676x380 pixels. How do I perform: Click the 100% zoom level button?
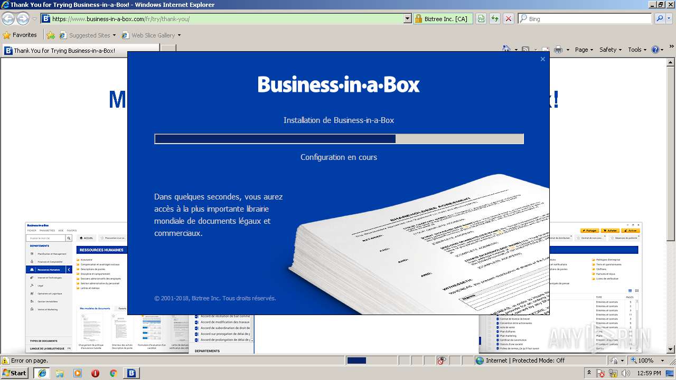click(x=643, y=360)
